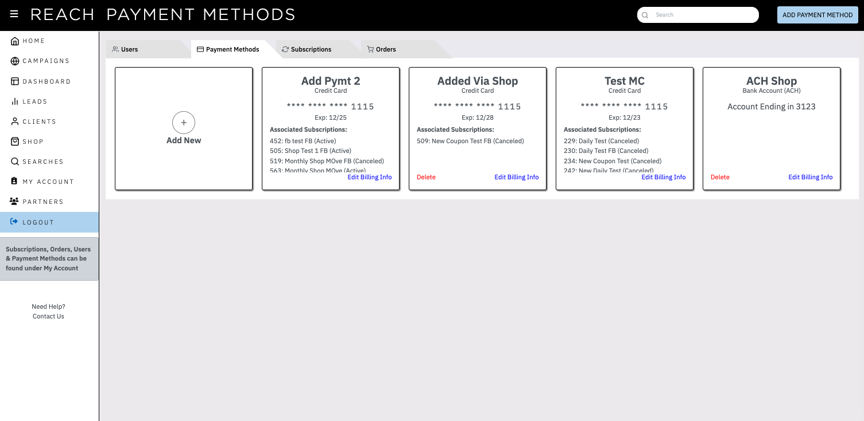Open the Contact Us link
Screen dimensions: 864x421
pos(48,316)
